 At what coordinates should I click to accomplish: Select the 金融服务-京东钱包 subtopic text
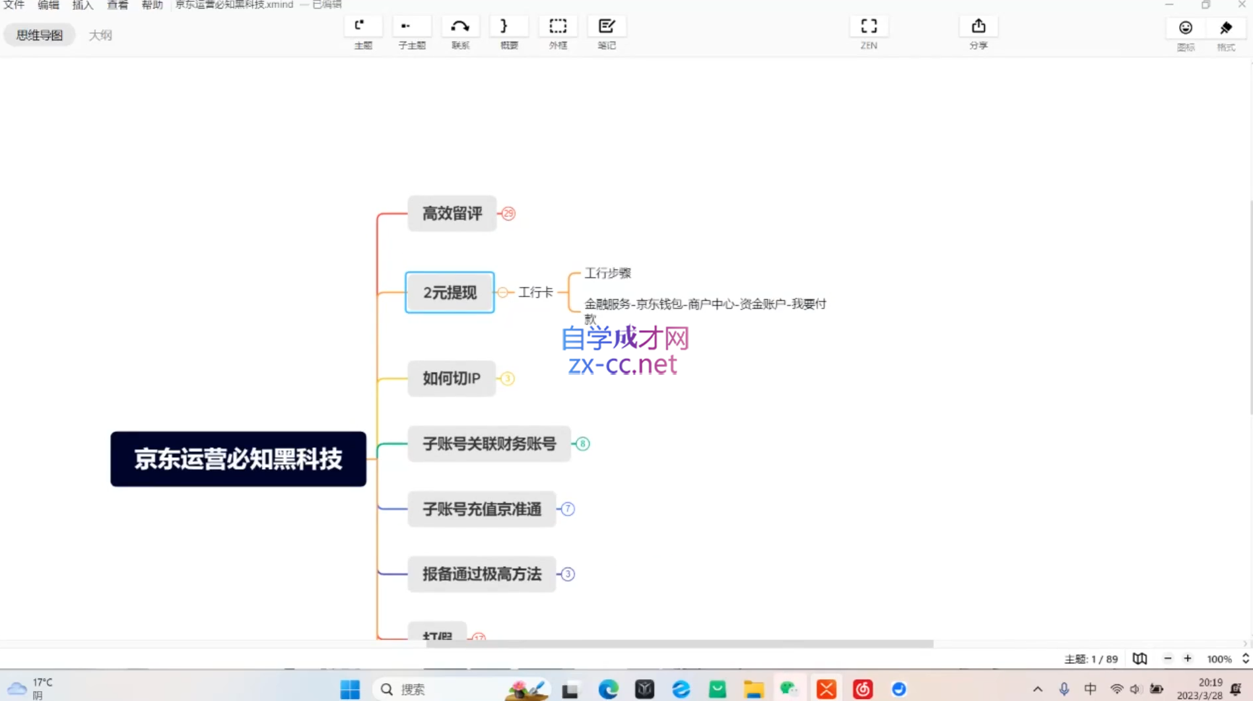705,311
